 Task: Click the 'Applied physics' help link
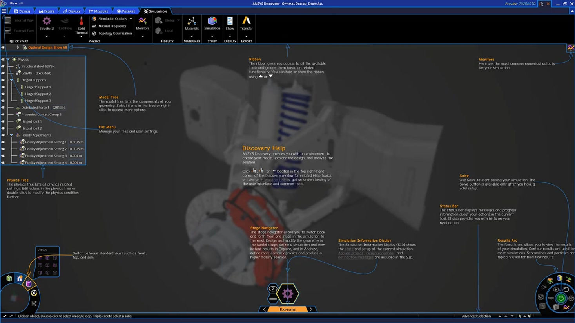tap(350, 253)
